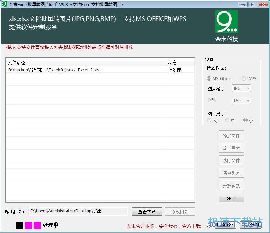
Task: Click the 版本选择 label
Action: point(216,68)
